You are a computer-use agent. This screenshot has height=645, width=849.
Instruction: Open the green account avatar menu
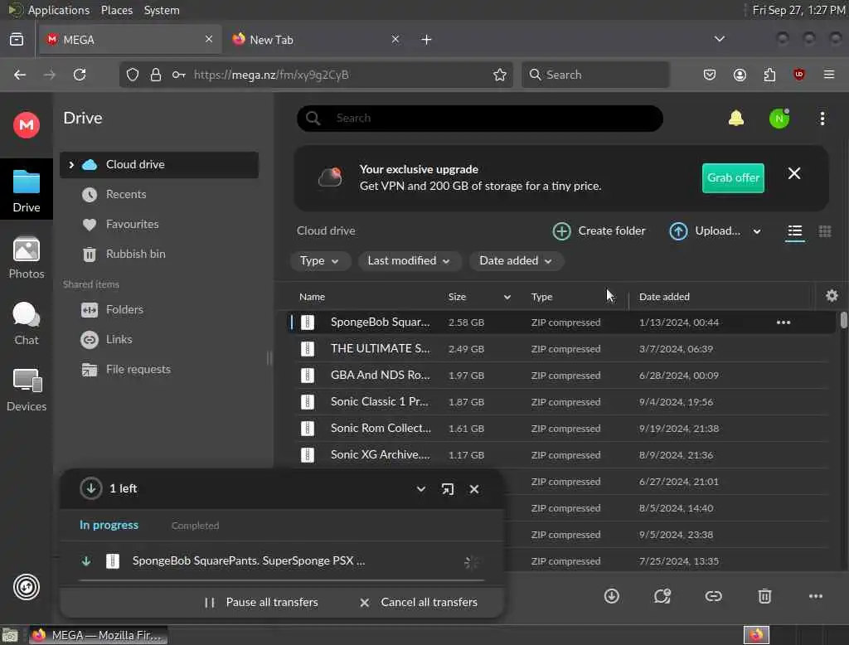point(779,118)
